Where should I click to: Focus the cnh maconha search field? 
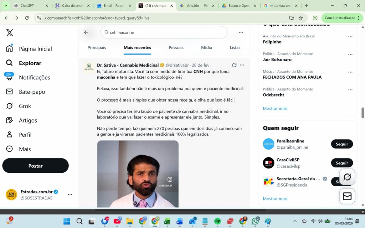(x=164, y=32)
